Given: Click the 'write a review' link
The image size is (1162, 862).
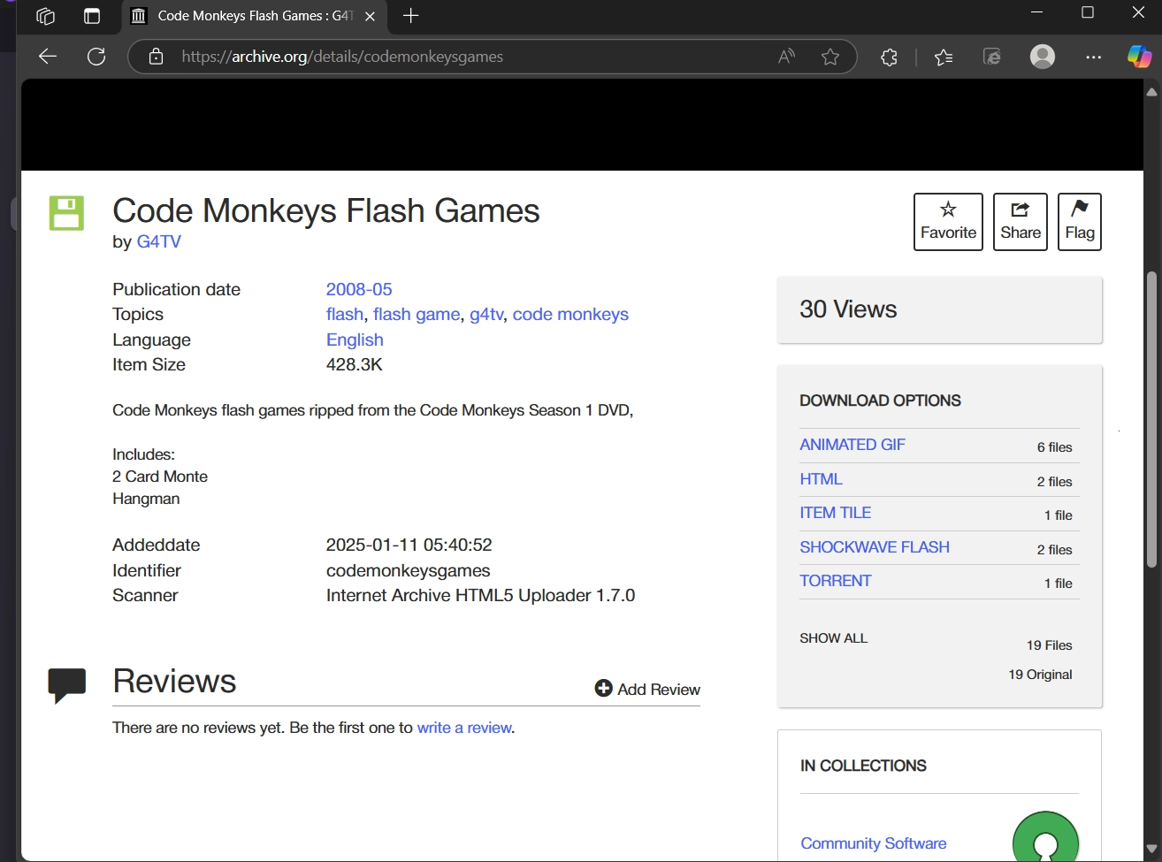Looking at the screenshot, I should [x=464, y=728].
